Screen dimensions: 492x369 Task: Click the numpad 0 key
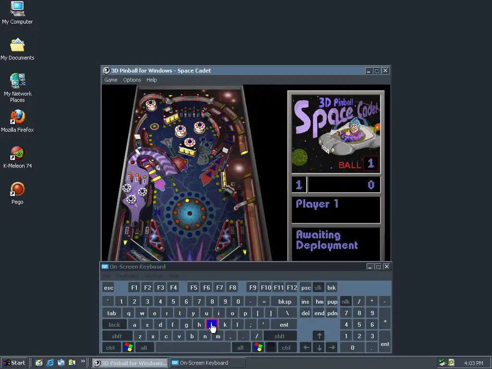coord(352,348)
